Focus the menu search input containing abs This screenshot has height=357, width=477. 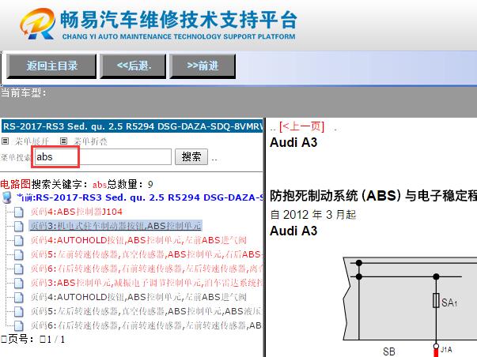103,156
